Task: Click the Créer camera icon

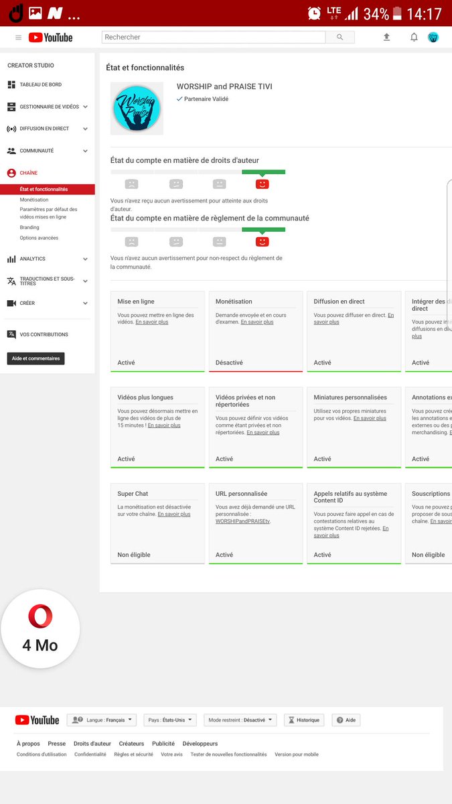Action: (11, 304)
